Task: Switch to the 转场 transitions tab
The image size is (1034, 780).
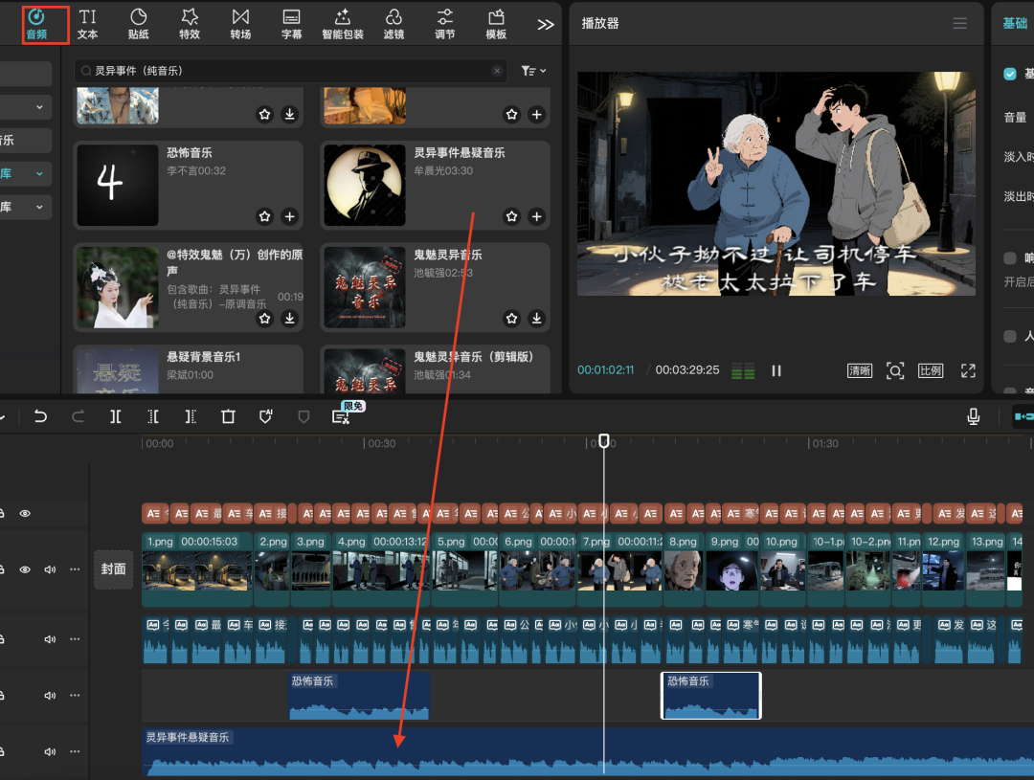Action: point(240,24)
